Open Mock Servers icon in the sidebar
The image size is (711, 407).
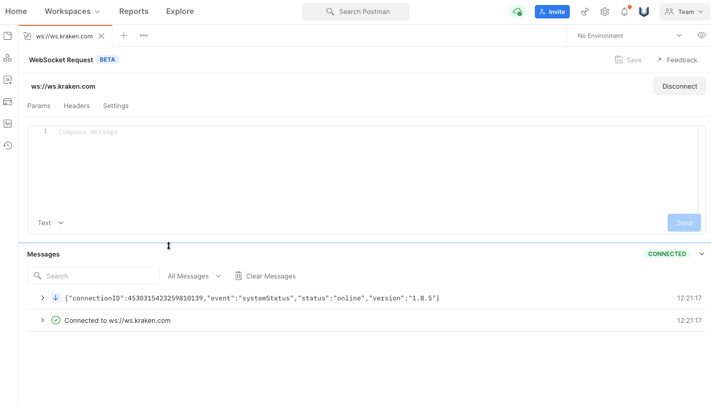click(7, 102)
